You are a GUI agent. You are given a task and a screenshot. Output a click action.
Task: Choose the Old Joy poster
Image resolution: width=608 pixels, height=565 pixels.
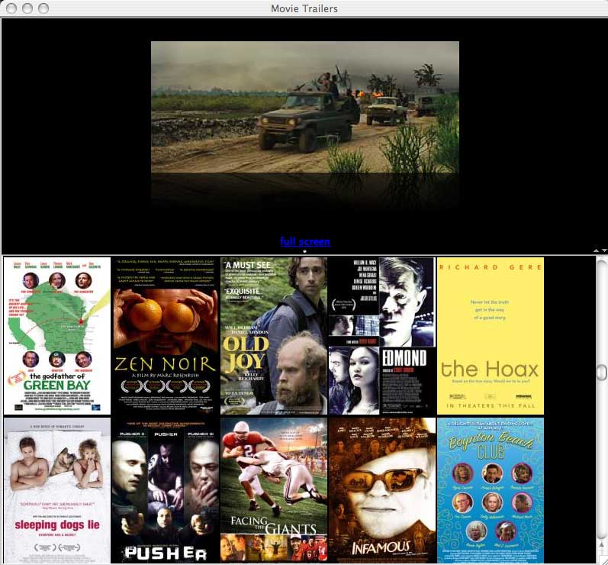[274, 336]
